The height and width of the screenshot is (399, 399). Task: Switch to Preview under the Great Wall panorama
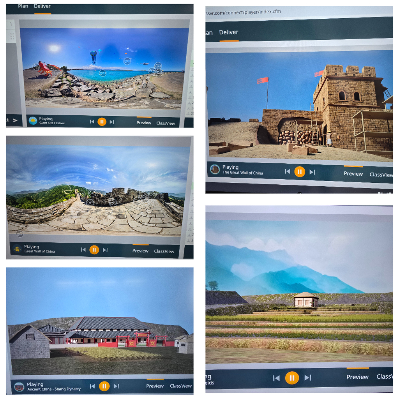[x=140, y=251]
